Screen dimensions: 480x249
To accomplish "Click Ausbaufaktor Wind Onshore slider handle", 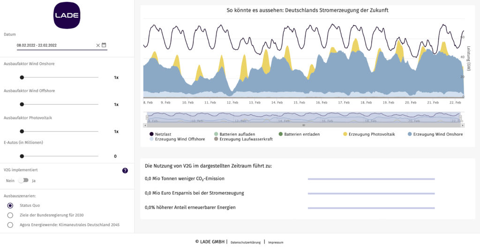I will click(22, 77).
